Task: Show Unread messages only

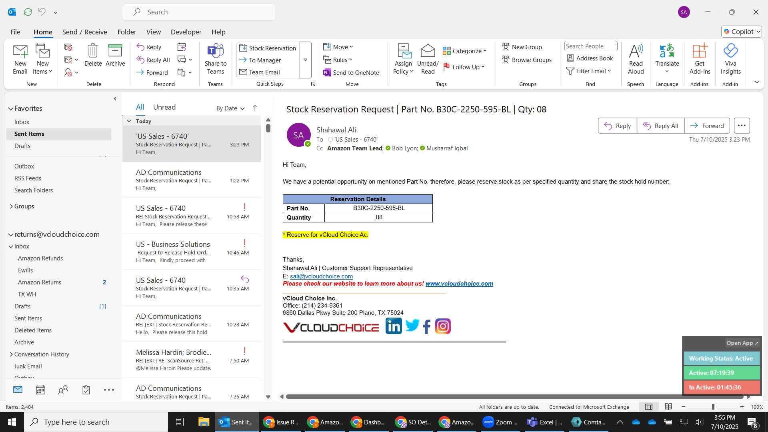Action: [x=164, y=107]
